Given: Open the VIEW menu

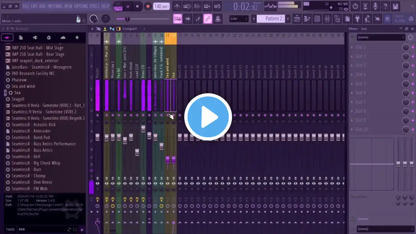Looking at the screenshot, I should 68,6.
